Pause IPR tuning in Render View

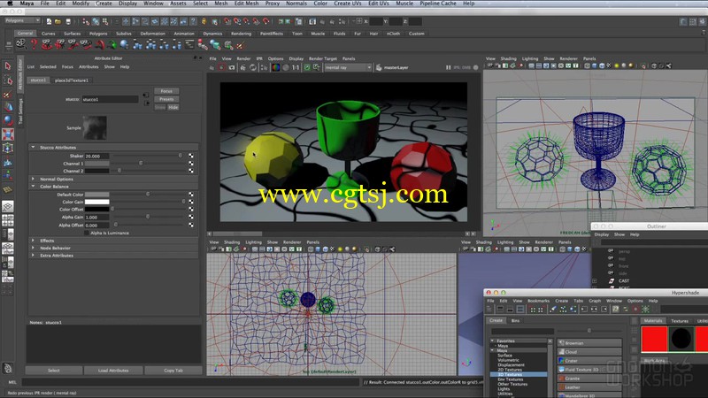pos(448,67)
